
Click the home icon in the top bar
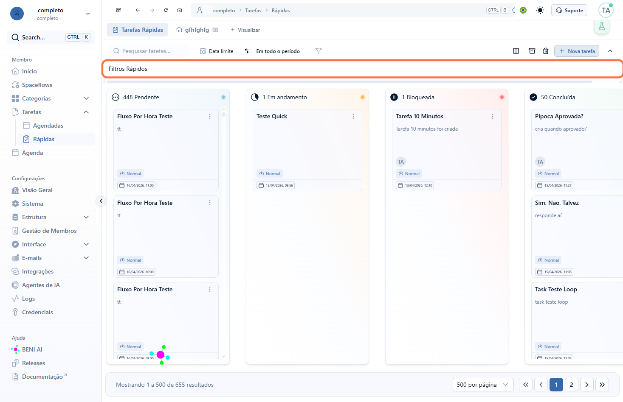(x=180, y=10)
